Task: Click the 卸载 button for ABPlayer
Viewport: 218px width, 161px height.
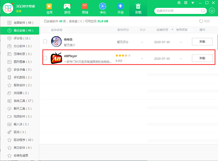Action: 202,58
